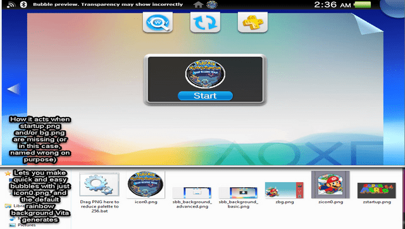Select the Pokemon bubble in status bar
The image size is (405, 229).
click(x=212, y=4)
